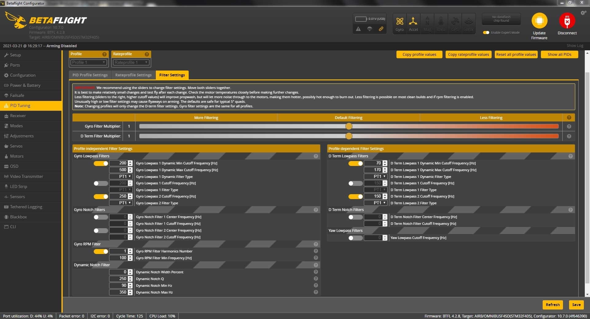Open help for D Term Notch Filters section
The width and height of the screenshot is (590, 319).
click(x=571, y=210)
